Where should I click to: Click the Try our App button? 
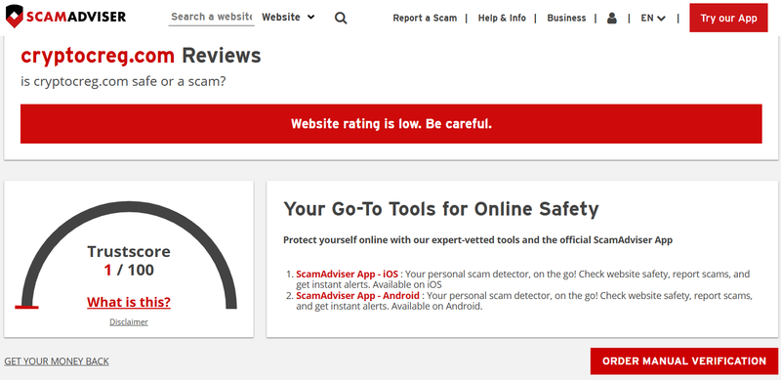pos(728,18)
